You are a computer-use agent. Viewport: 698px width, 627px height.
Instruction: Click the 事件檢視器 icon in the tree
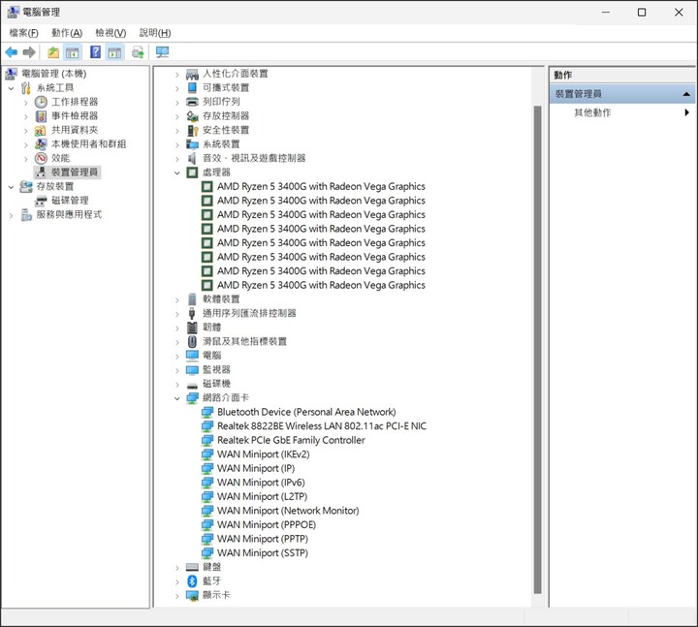click(41, 116)
